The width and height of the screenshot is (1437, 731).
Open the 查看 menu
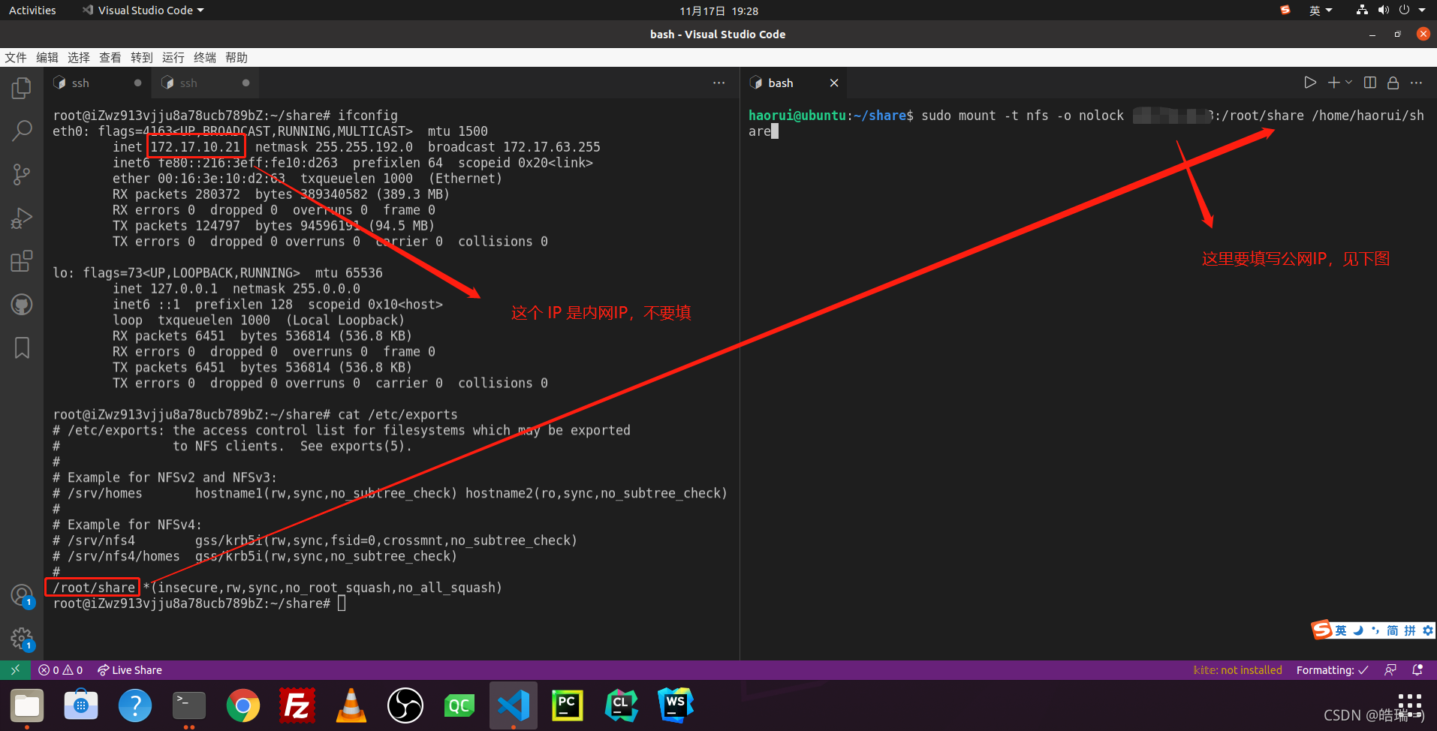[110, 58]
